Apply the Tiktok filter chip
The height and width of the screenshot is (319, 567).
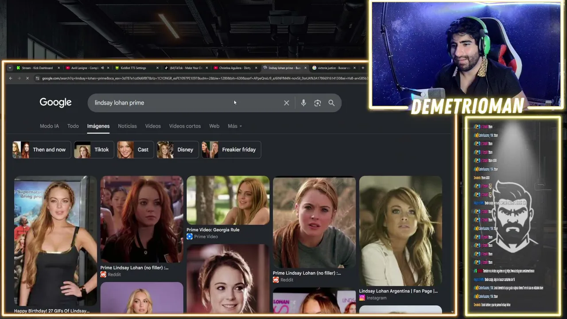(x=94, y=150)
